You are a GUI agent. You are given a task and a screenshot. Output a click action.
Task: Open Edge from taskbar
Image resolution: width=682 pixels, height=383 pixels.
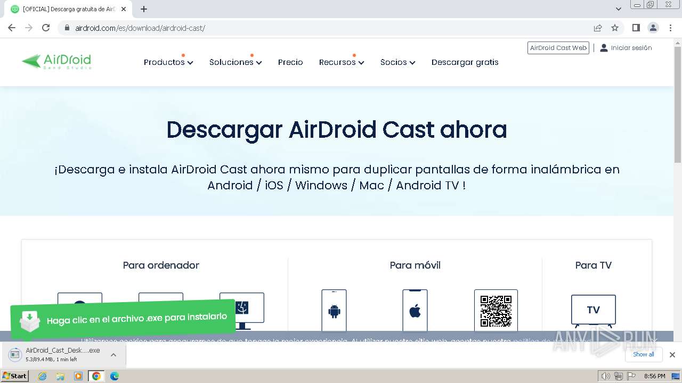115,376
